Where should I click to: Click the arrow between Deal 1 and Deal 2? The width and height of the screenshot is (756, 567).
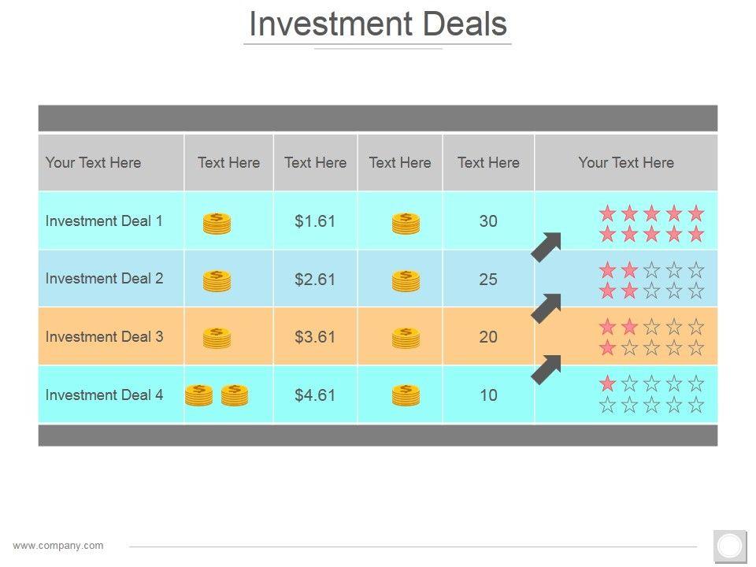click(x=547, y=246)
